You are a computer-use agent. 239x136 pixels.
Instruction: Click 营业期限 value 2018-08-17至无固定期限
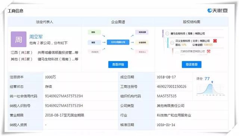point(65,115)
